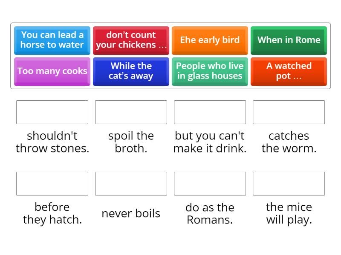This screenshot has width=341, height=255.
Task: Select the 'People who live in glass houses' tile
Action: point(210,71)
